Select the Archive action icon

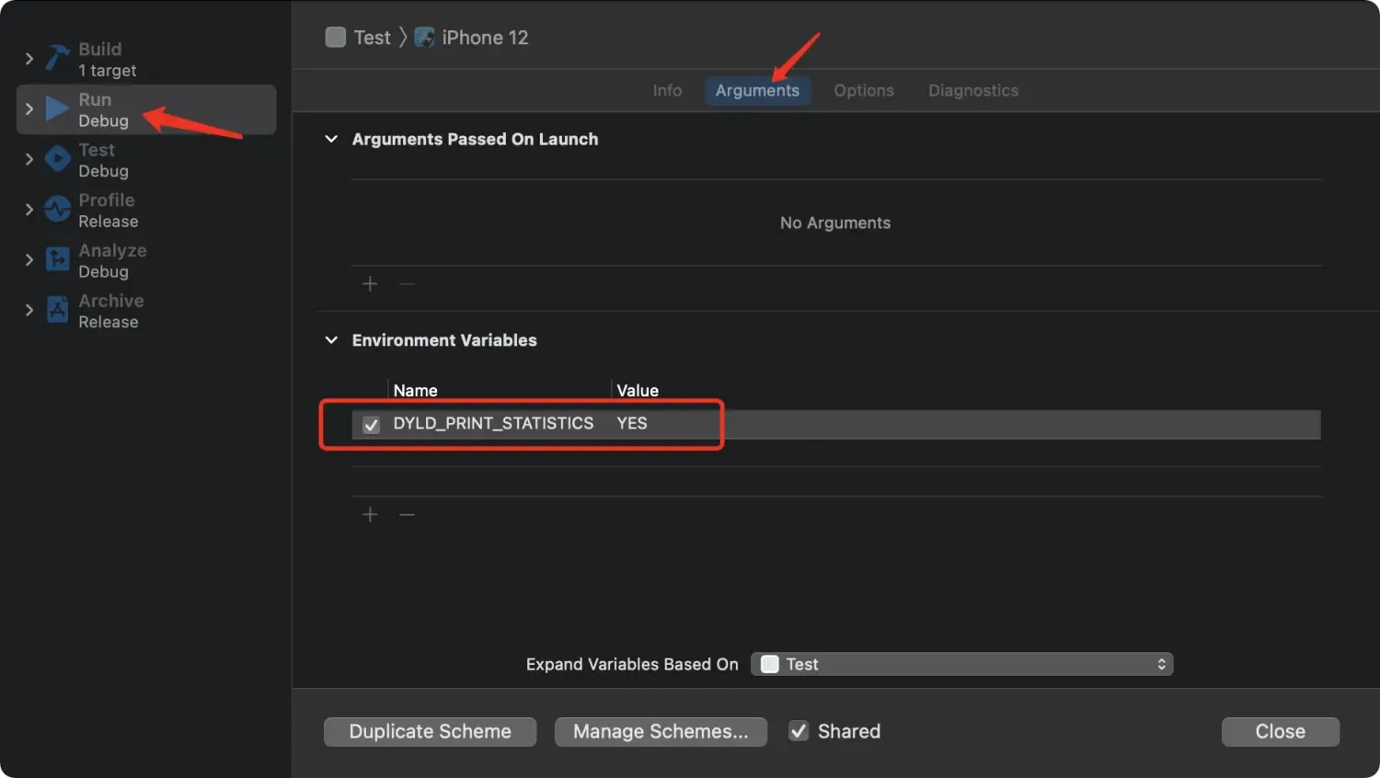pyautogui.click(x=57, y=310)
